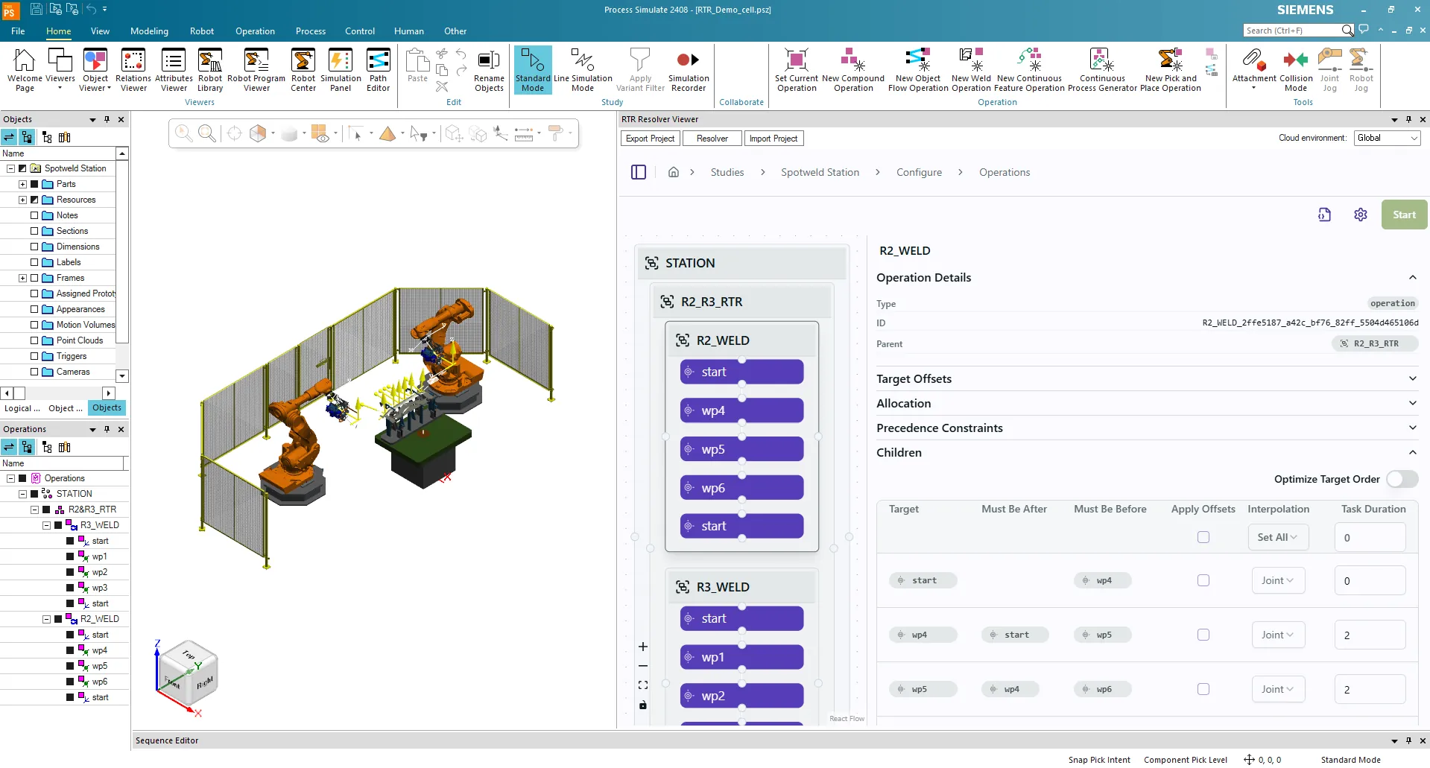
Task: Open the Welcome Page
Action: (25, 70)
